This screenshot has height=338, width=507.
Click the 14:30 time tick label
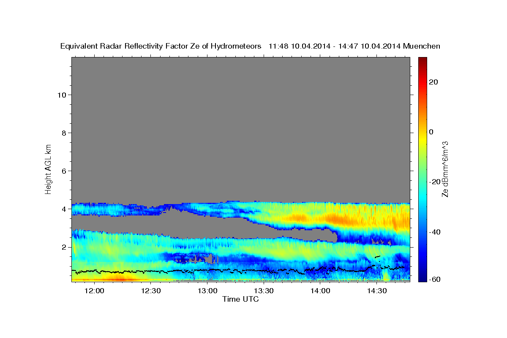377,291
